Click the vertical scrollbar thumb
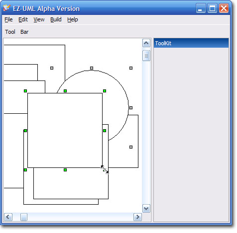Screen dimensions: 237x233 pos(146,56)
